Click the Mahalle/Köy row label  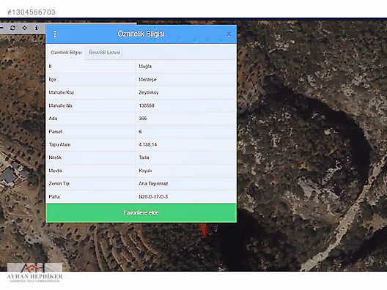(62, 92)
